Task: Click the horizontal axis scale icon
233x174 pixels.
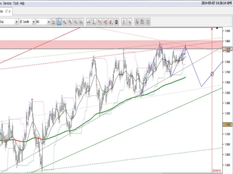Action: (89, 22)
